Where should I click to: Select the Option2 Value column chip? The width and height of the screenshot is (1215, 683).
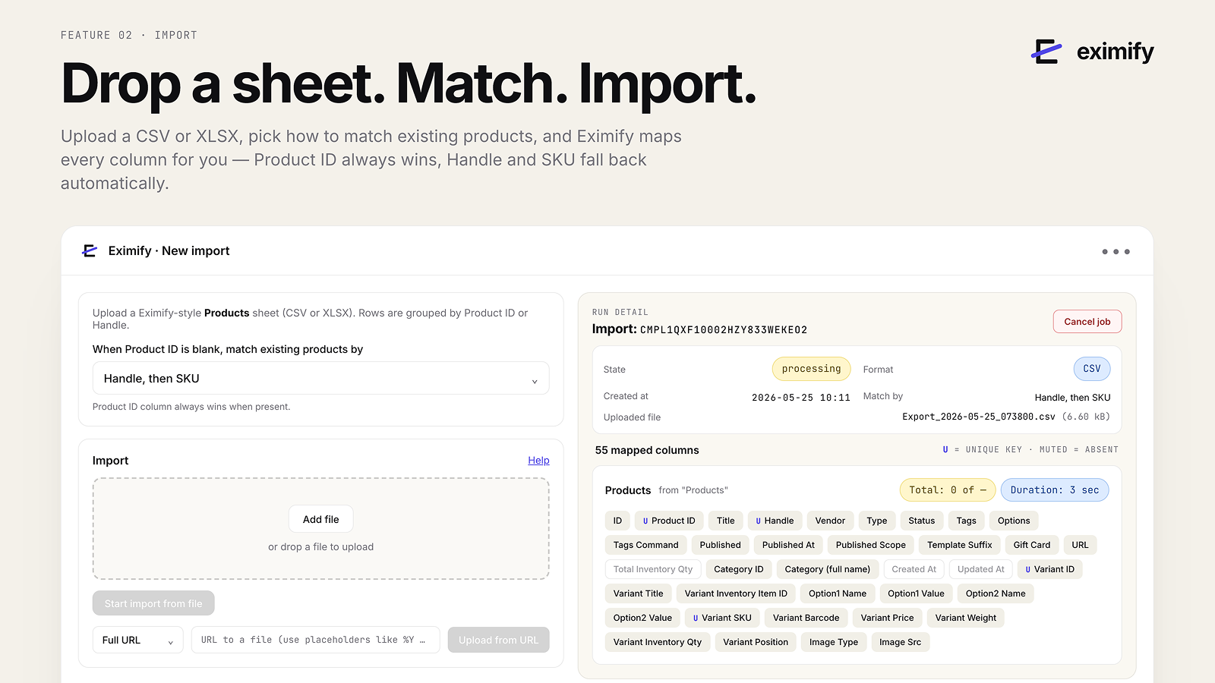[x=642, y=618]
